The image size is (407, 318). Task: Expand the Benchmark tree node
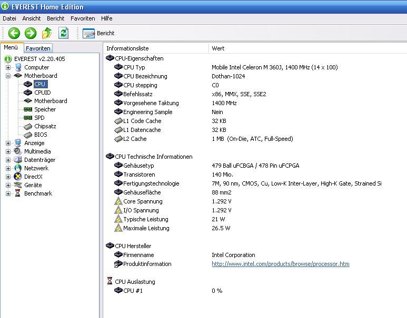[x=8, y=193]
